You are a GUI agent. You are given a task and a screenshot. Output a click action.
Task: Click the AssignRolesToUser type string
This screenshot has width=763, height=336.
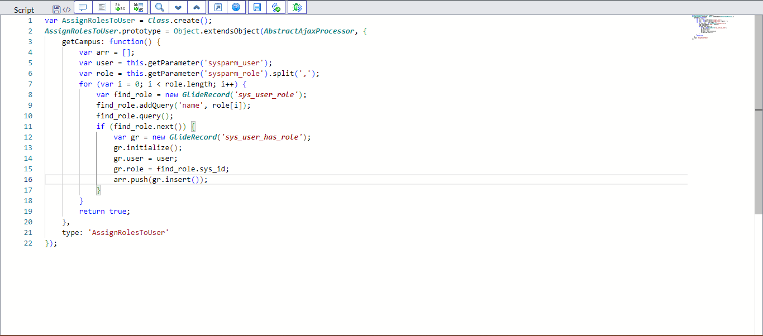point(130,232)
